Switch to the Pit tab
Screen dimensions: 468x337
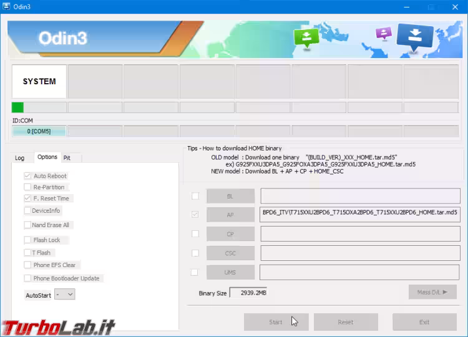(67, 158)
